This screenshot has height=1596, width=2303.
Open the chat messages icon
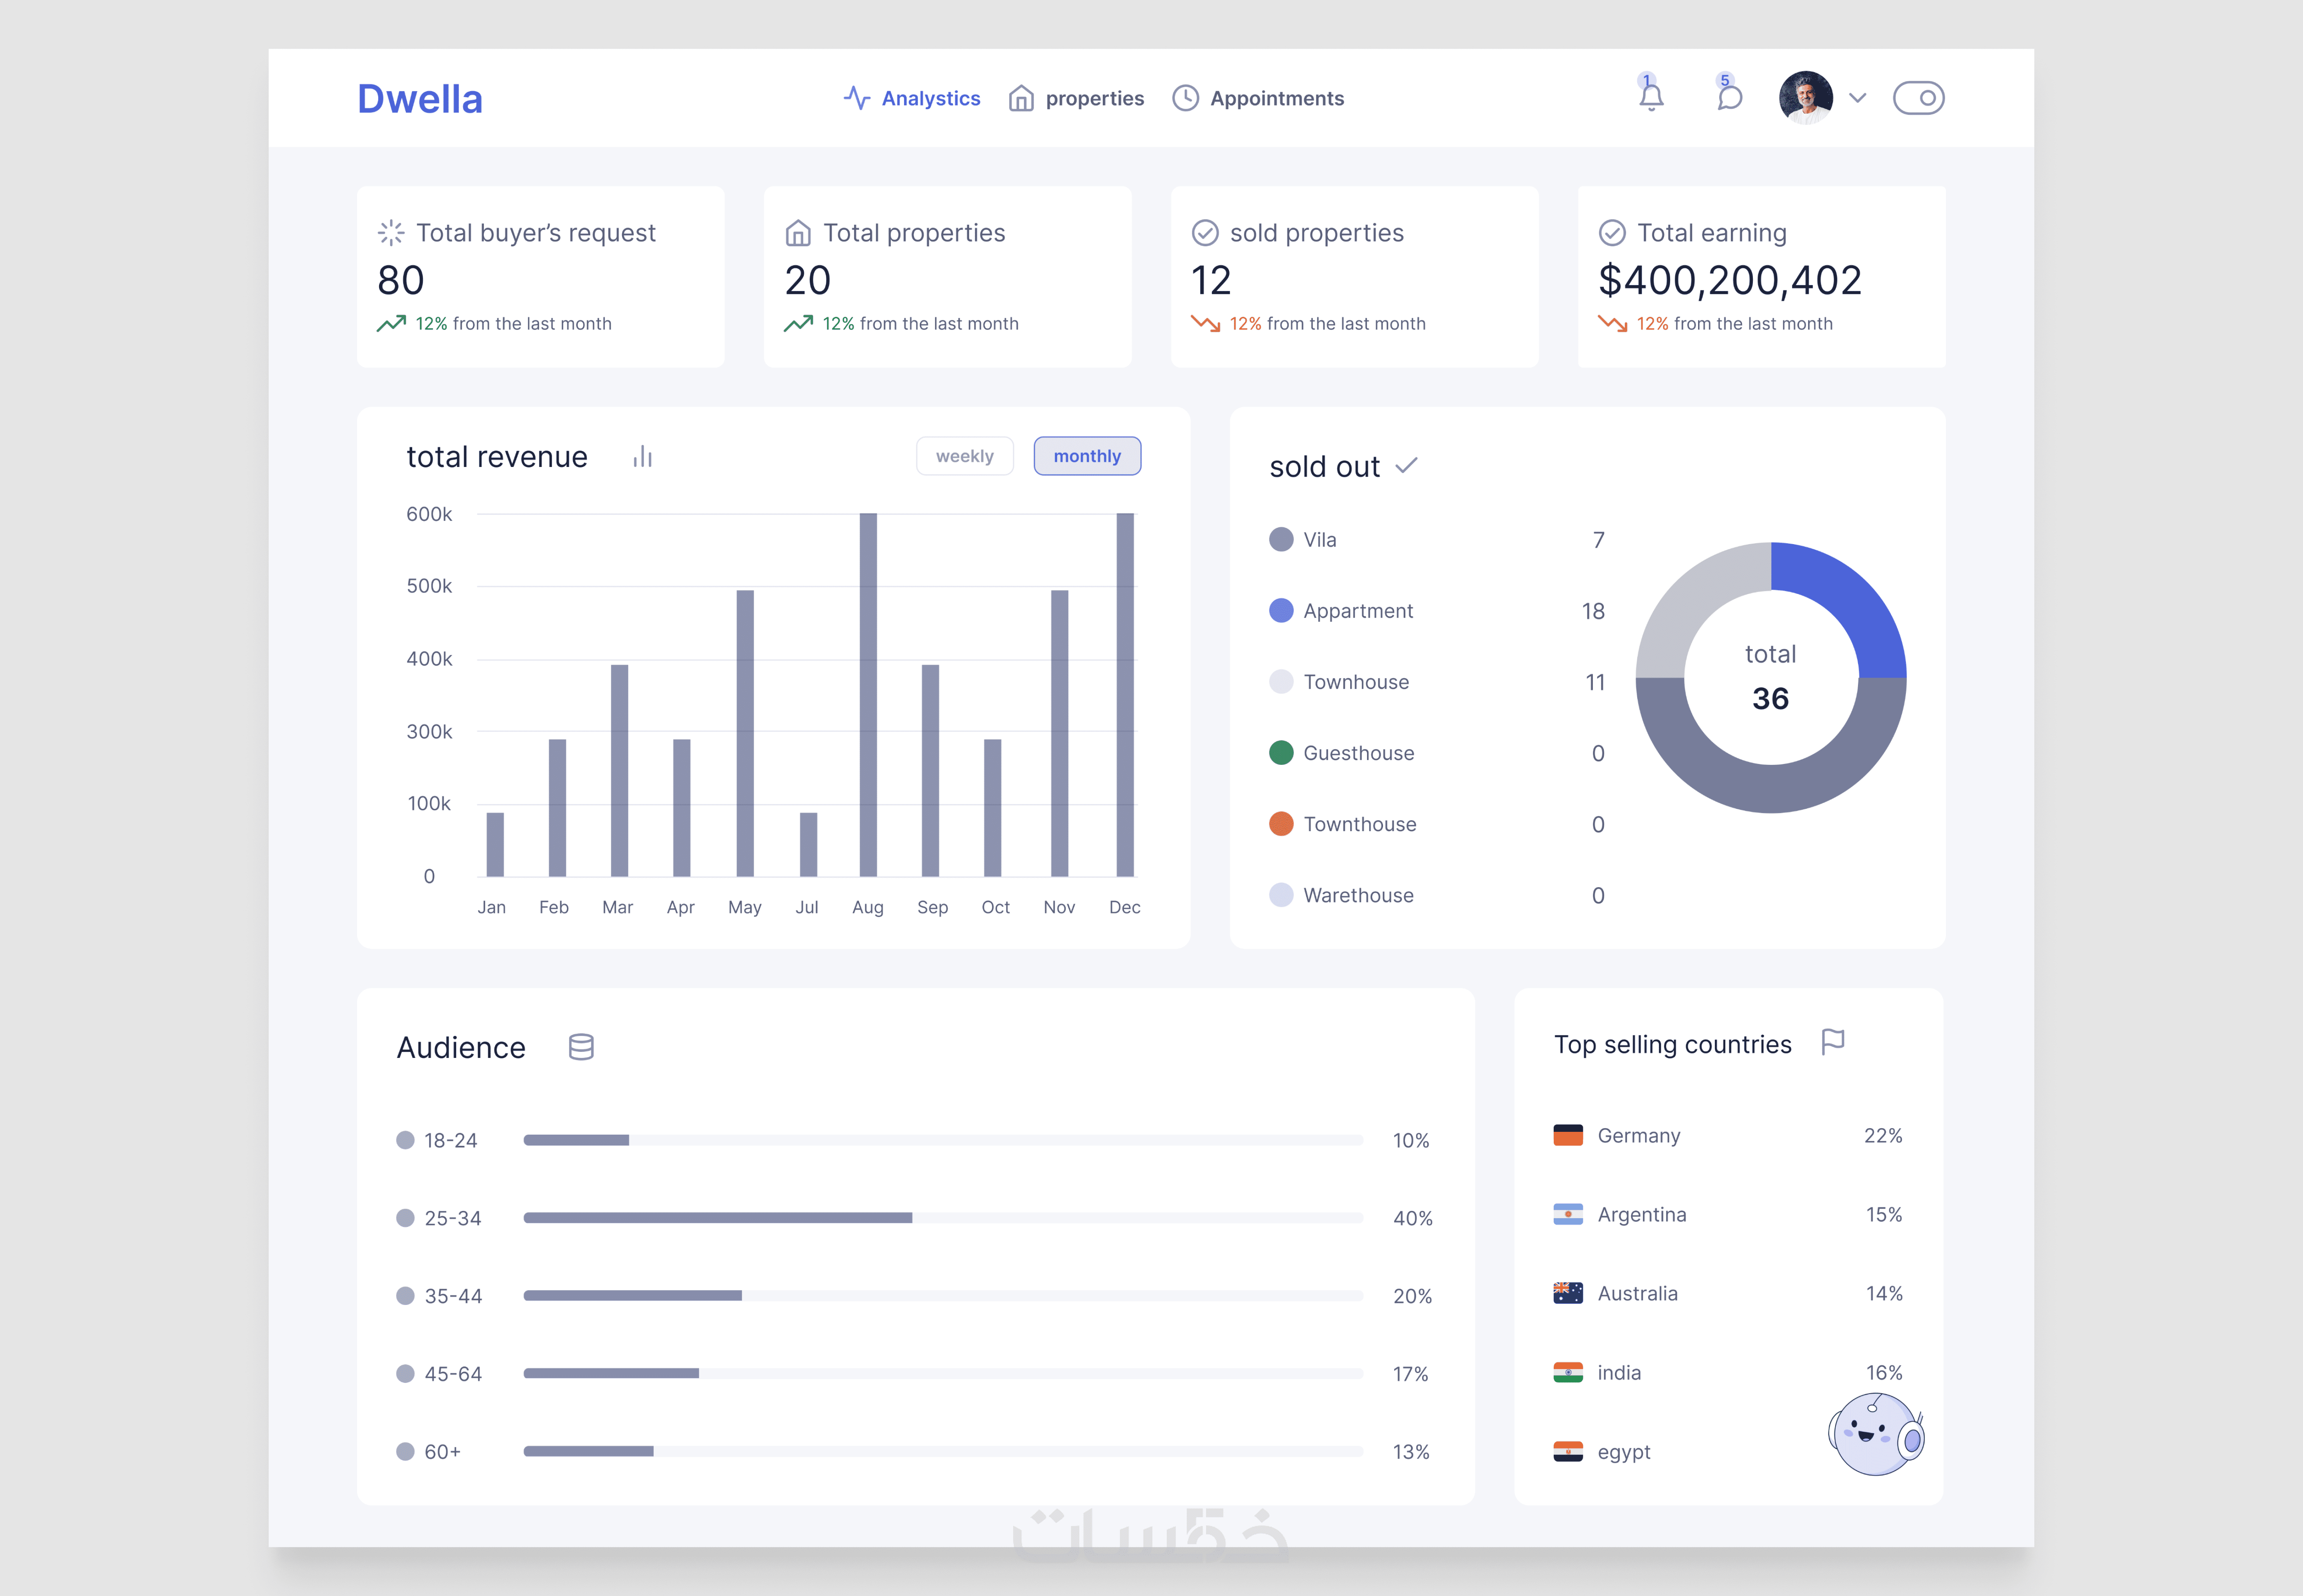tap(1729, 98)
